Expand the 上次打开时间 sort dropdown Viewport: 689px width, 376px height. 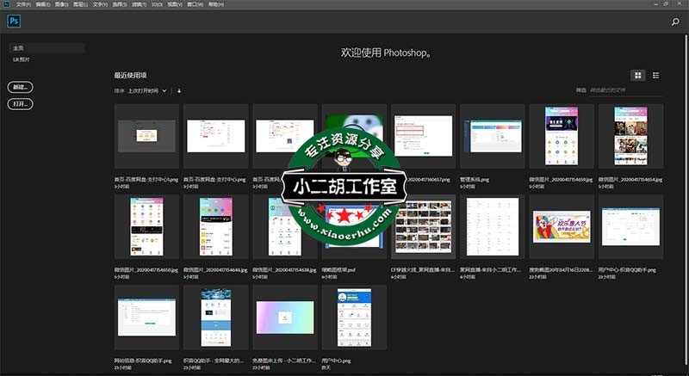coord(148,90)
